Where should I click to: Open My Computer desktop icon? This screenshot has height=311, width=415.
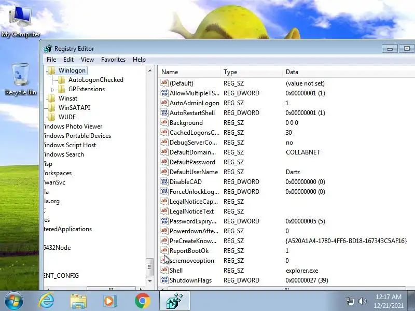click(21, 22)
